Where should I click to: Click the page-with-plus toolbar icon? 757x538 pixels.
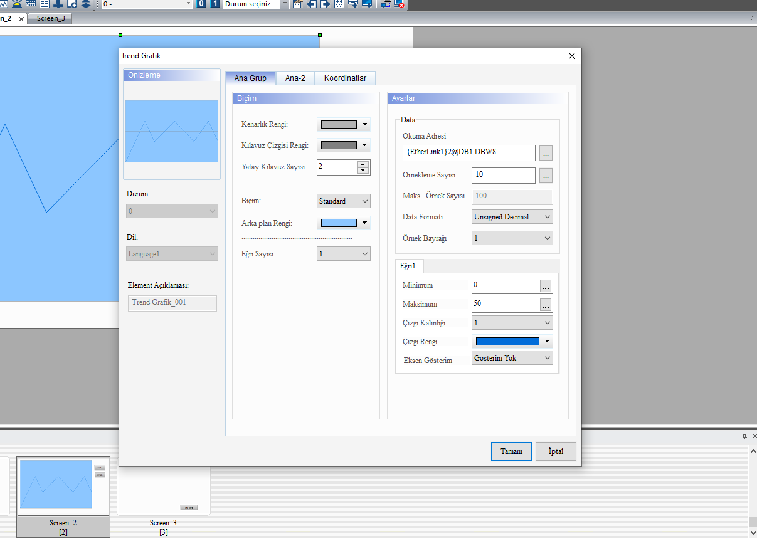click(72, 4)
